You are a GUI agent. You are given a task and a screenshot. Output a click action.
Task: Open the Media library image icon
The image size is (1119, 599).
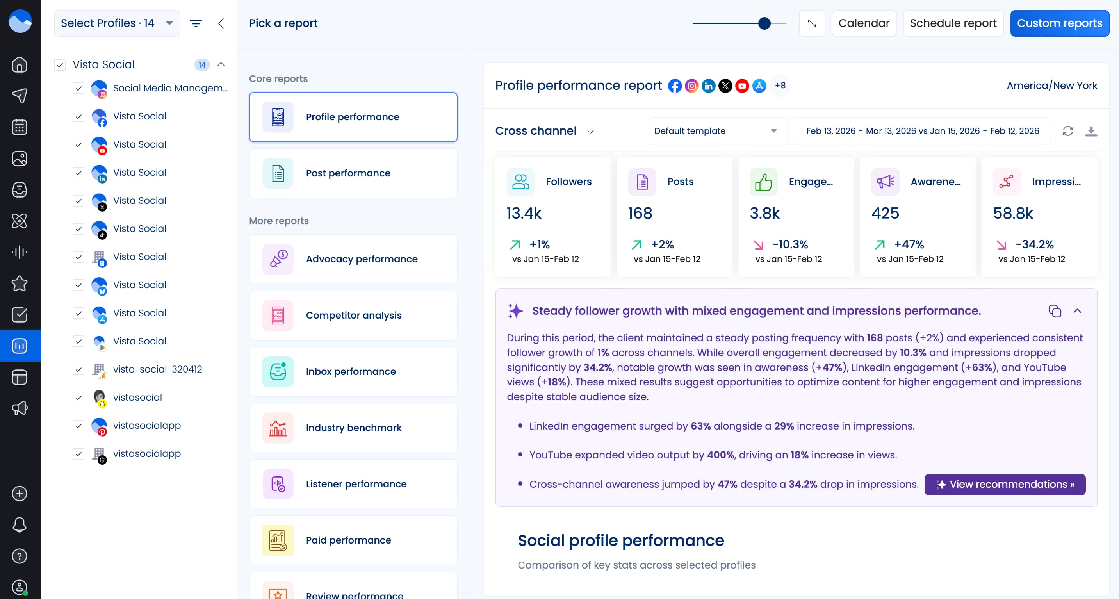click(20, 158)
